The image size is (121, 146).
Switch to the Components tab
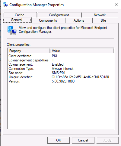[48, 20]
